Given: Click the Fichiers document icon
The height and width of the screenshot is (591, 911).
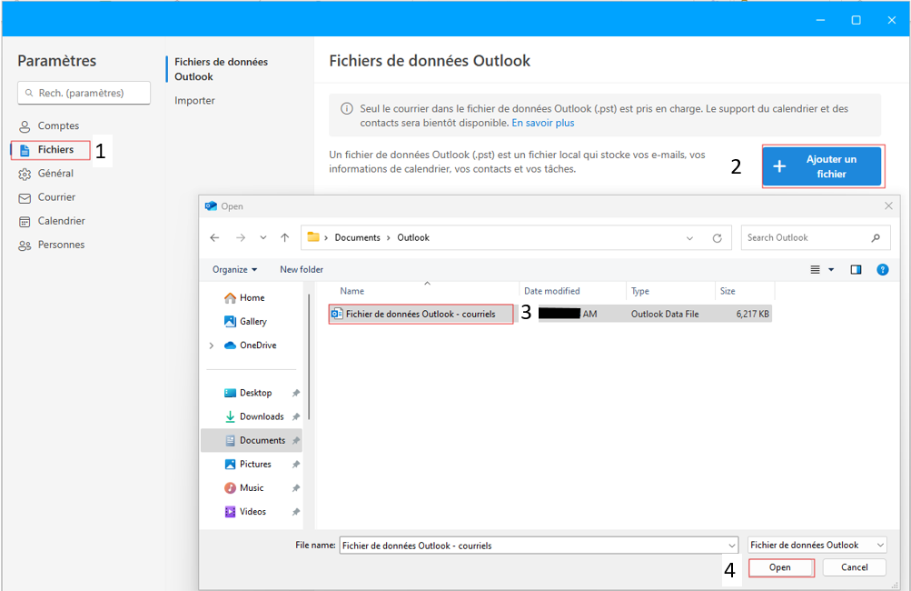Looking at the screenshot, I should (x=25, y=151).
